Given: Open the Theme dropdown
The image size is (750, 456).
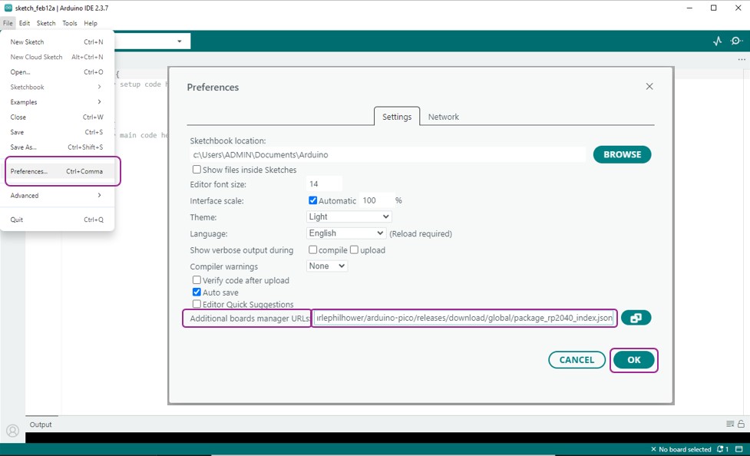Looking at the screenshot, I should (349, 216).
